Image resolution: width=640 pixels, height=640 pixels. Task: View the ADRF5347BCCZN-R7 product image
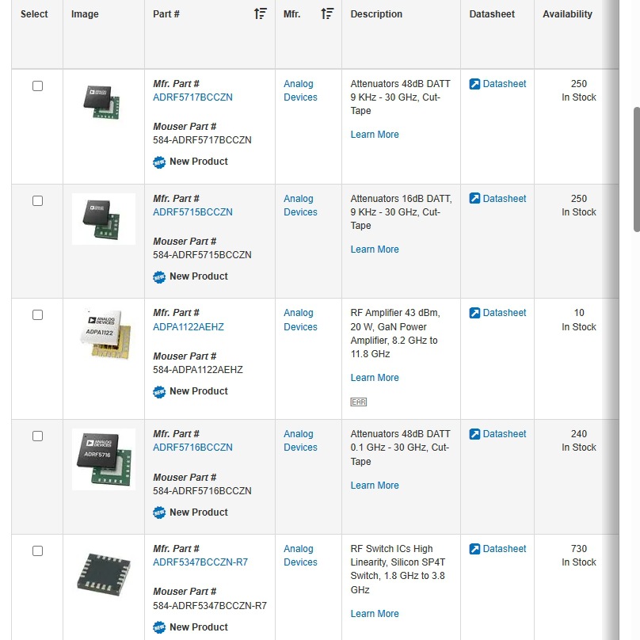pos(104,574)
